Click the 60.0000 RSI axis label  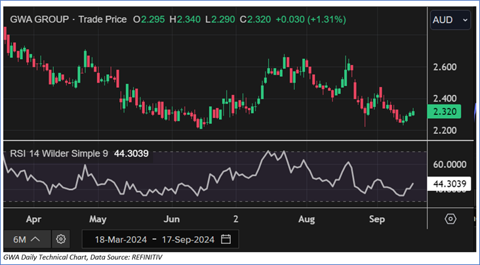pyautogui.click(x=449, y=164)
